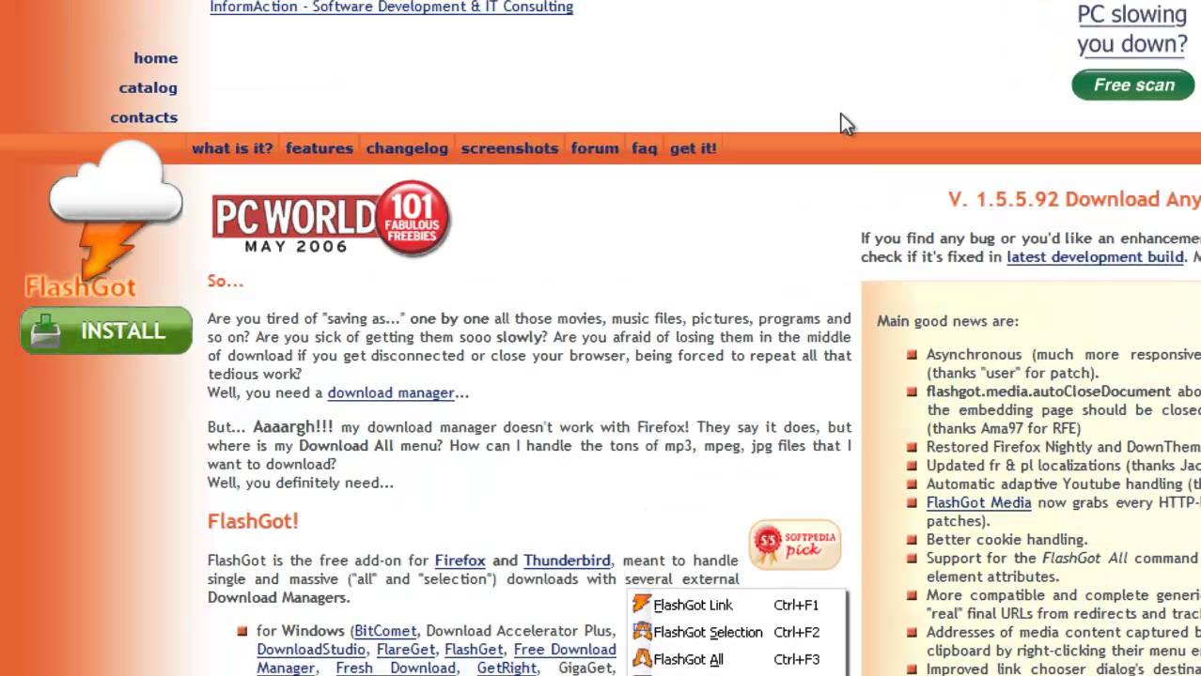This screenshot has height=676, width=1201.
Task: Click the 'FlashGot!' orange heading
Action: tap(253, 521)
